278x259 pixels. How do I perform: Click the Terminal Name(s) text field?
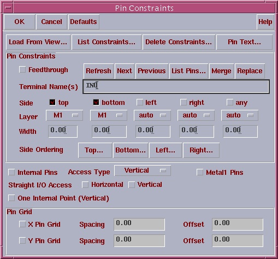pyautogui.click(x=176, y=86)
